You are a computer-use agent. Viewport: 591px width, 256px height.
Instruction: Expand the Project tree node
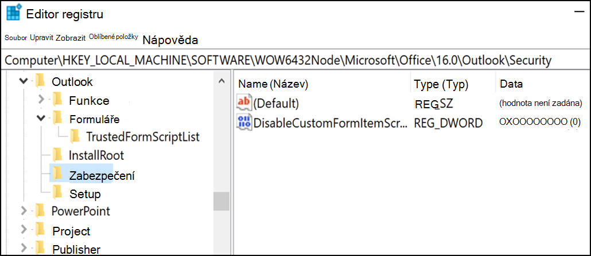(24, 229)
